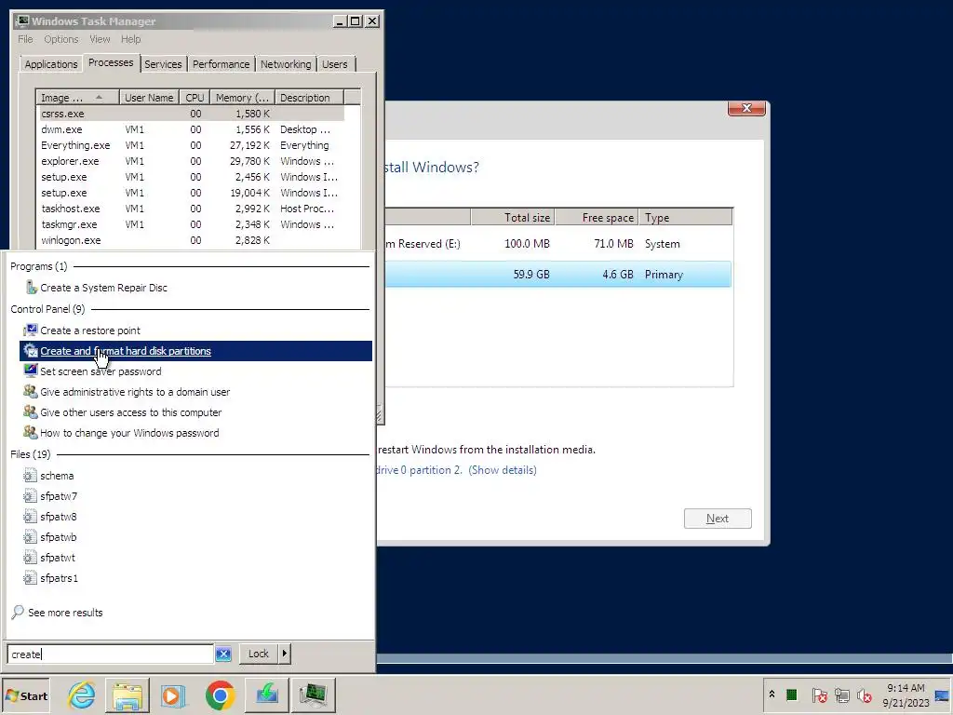Open How to change your Windows password
Image resolution: width=953 pixels, height=715 pixels.
click(x=129, y=433)
